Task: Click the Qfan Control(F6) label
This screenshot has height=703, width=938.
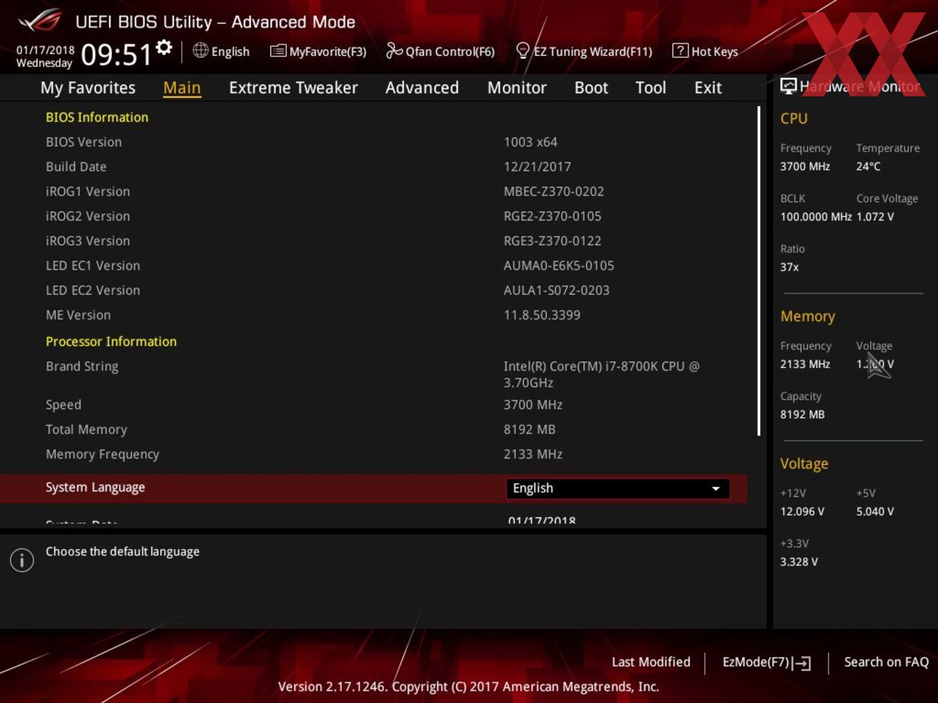Action: click(x=450, y=52)
